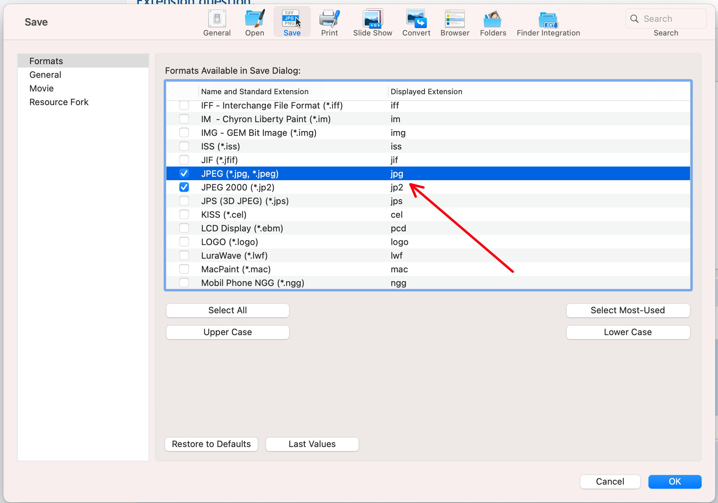Viewport: 718px width, 503px height.
Task: Enable the LOGO format checkbox
Action: [x=184, y=242]
